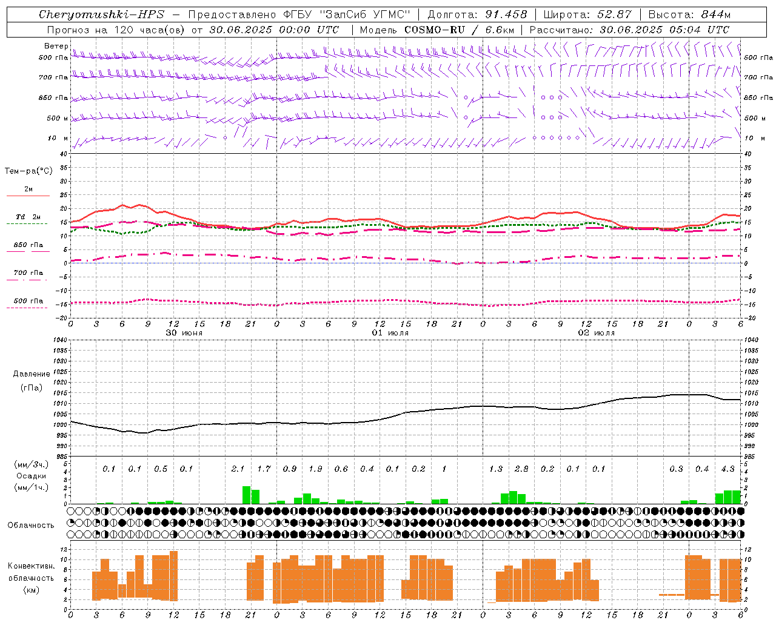The height and width of the screenshot is (620, 776).
Task: Click the station title "Cheryomushki-HPS"
Action: pyautogui.click(x=101, y=15)
